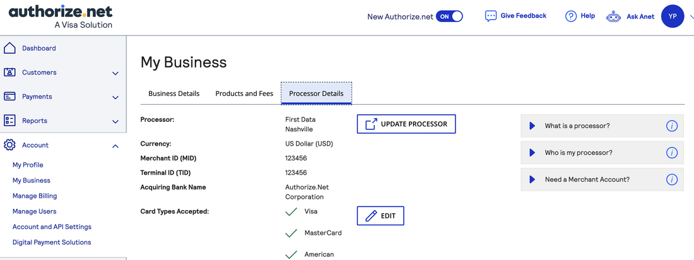Image resolution: width=694 pixels, height=260 pixels.
Task: Expand Who is my processor triangle
Action: pyautogui.click(x=532, y=153)
